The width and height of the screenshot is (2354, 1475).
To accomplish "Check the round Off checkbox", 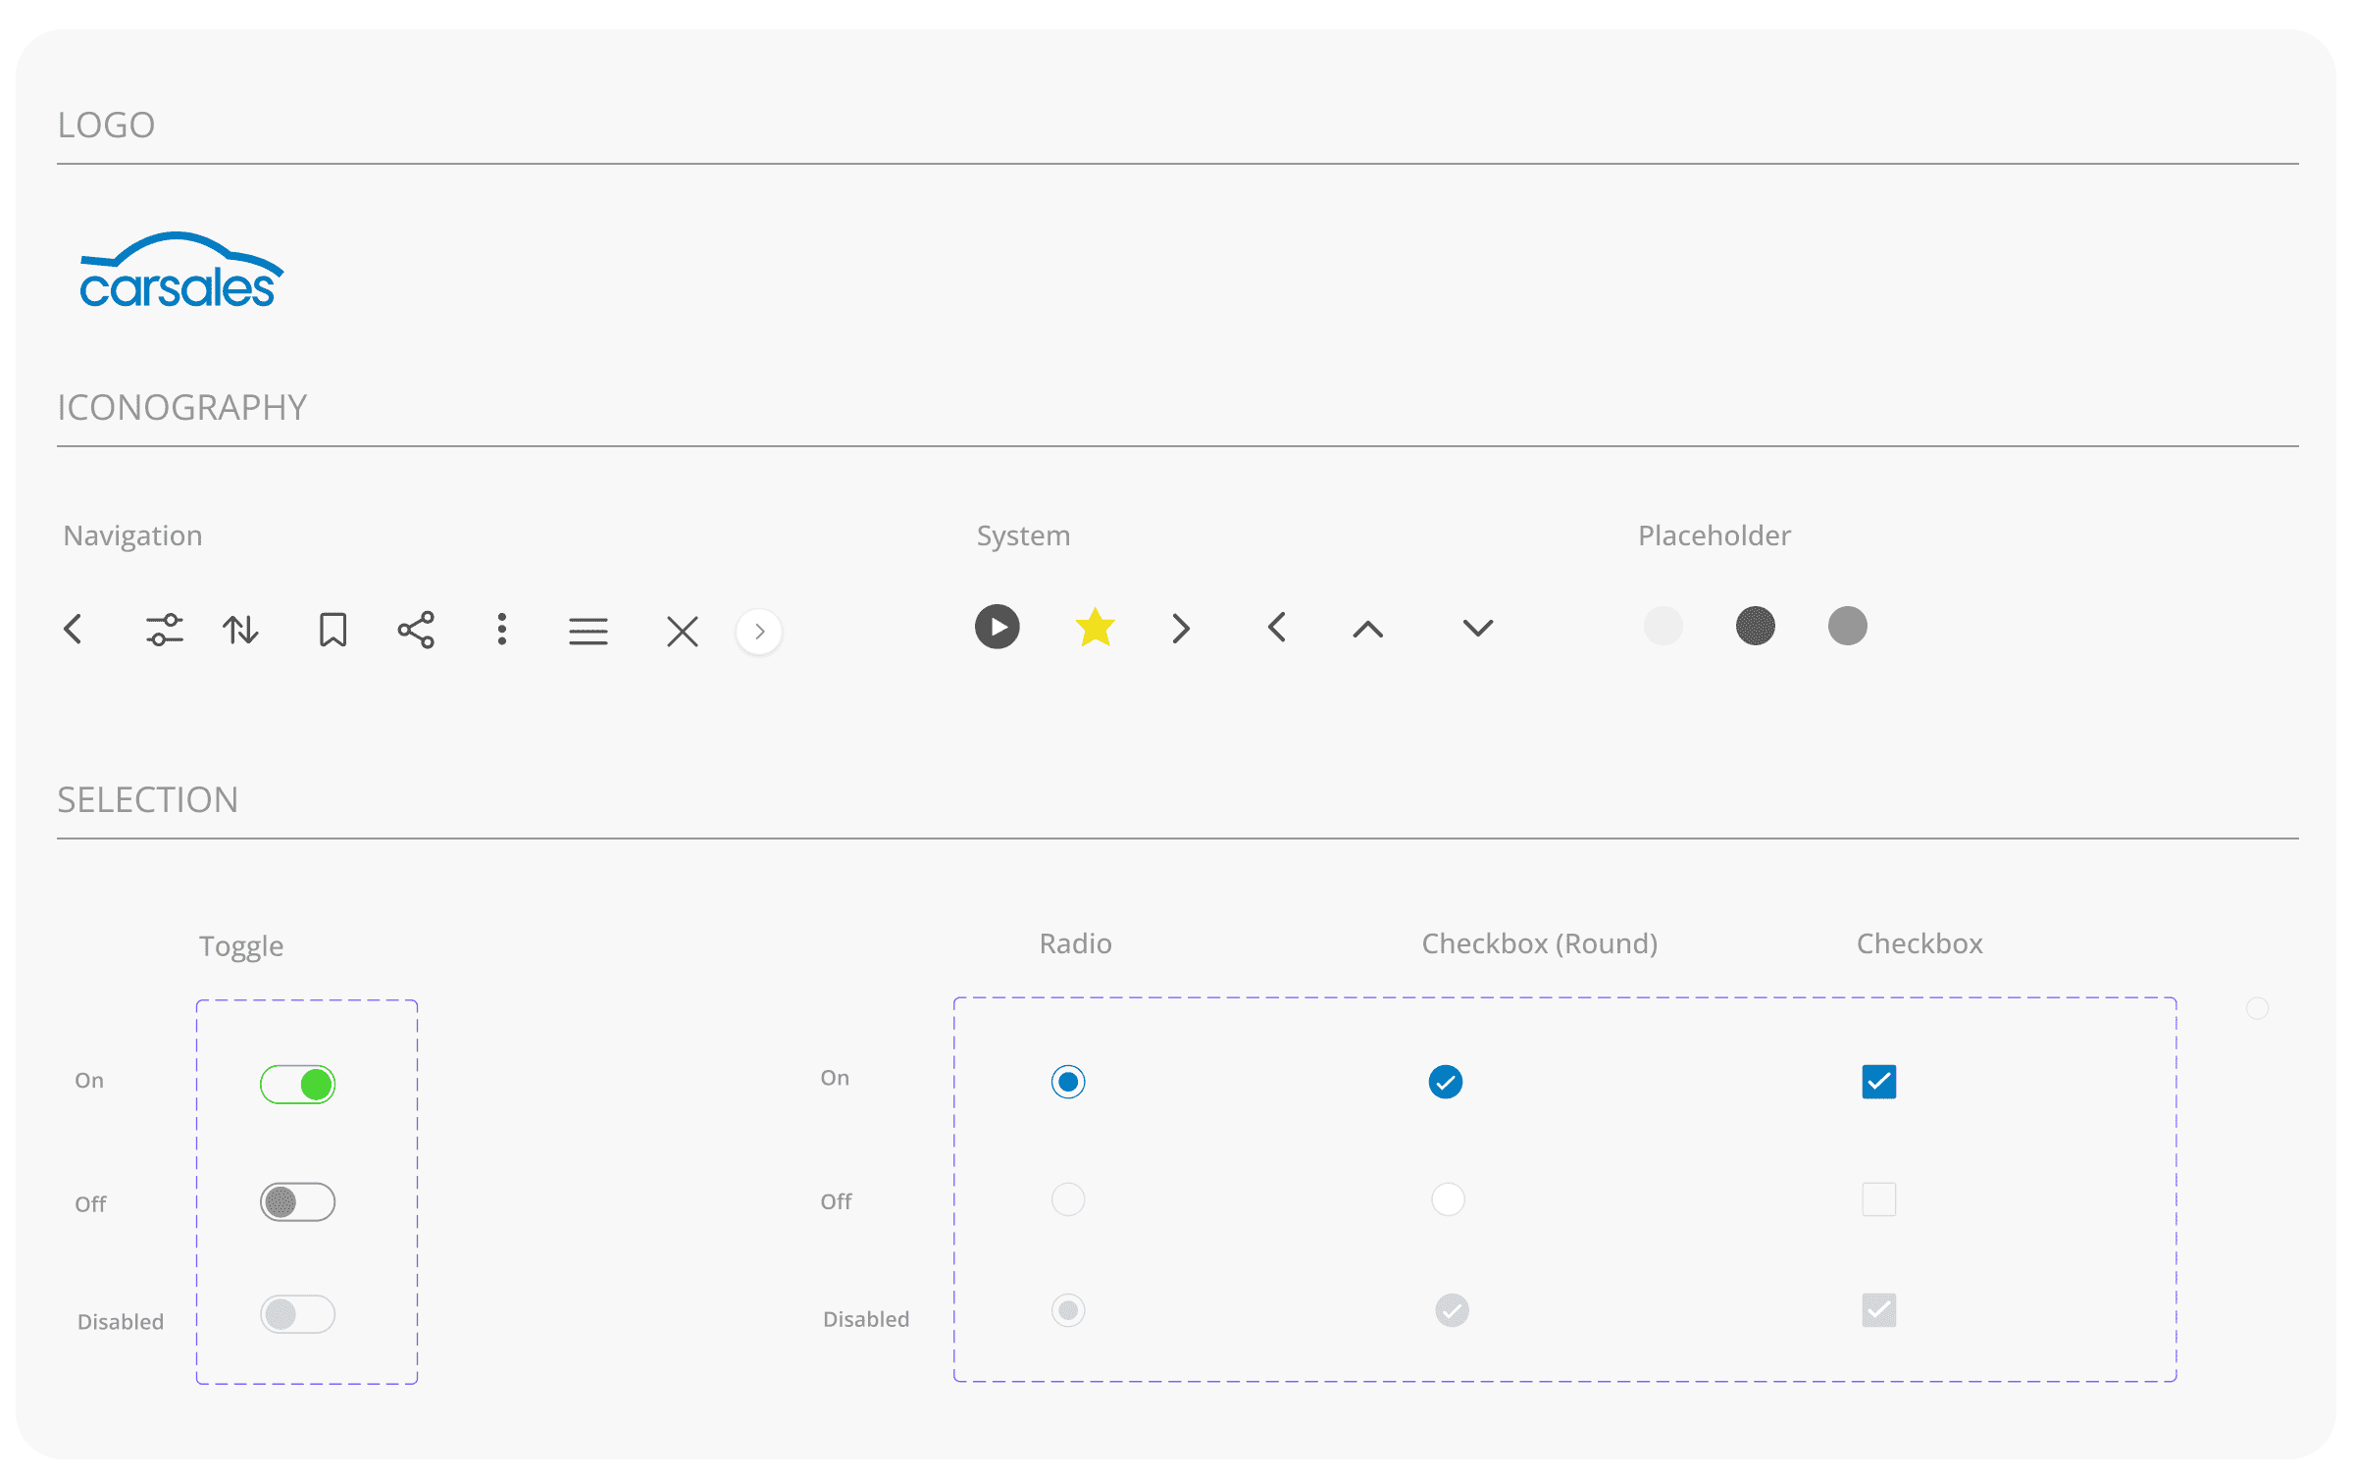I will pyautogui.click(x=1449, y=1199).
